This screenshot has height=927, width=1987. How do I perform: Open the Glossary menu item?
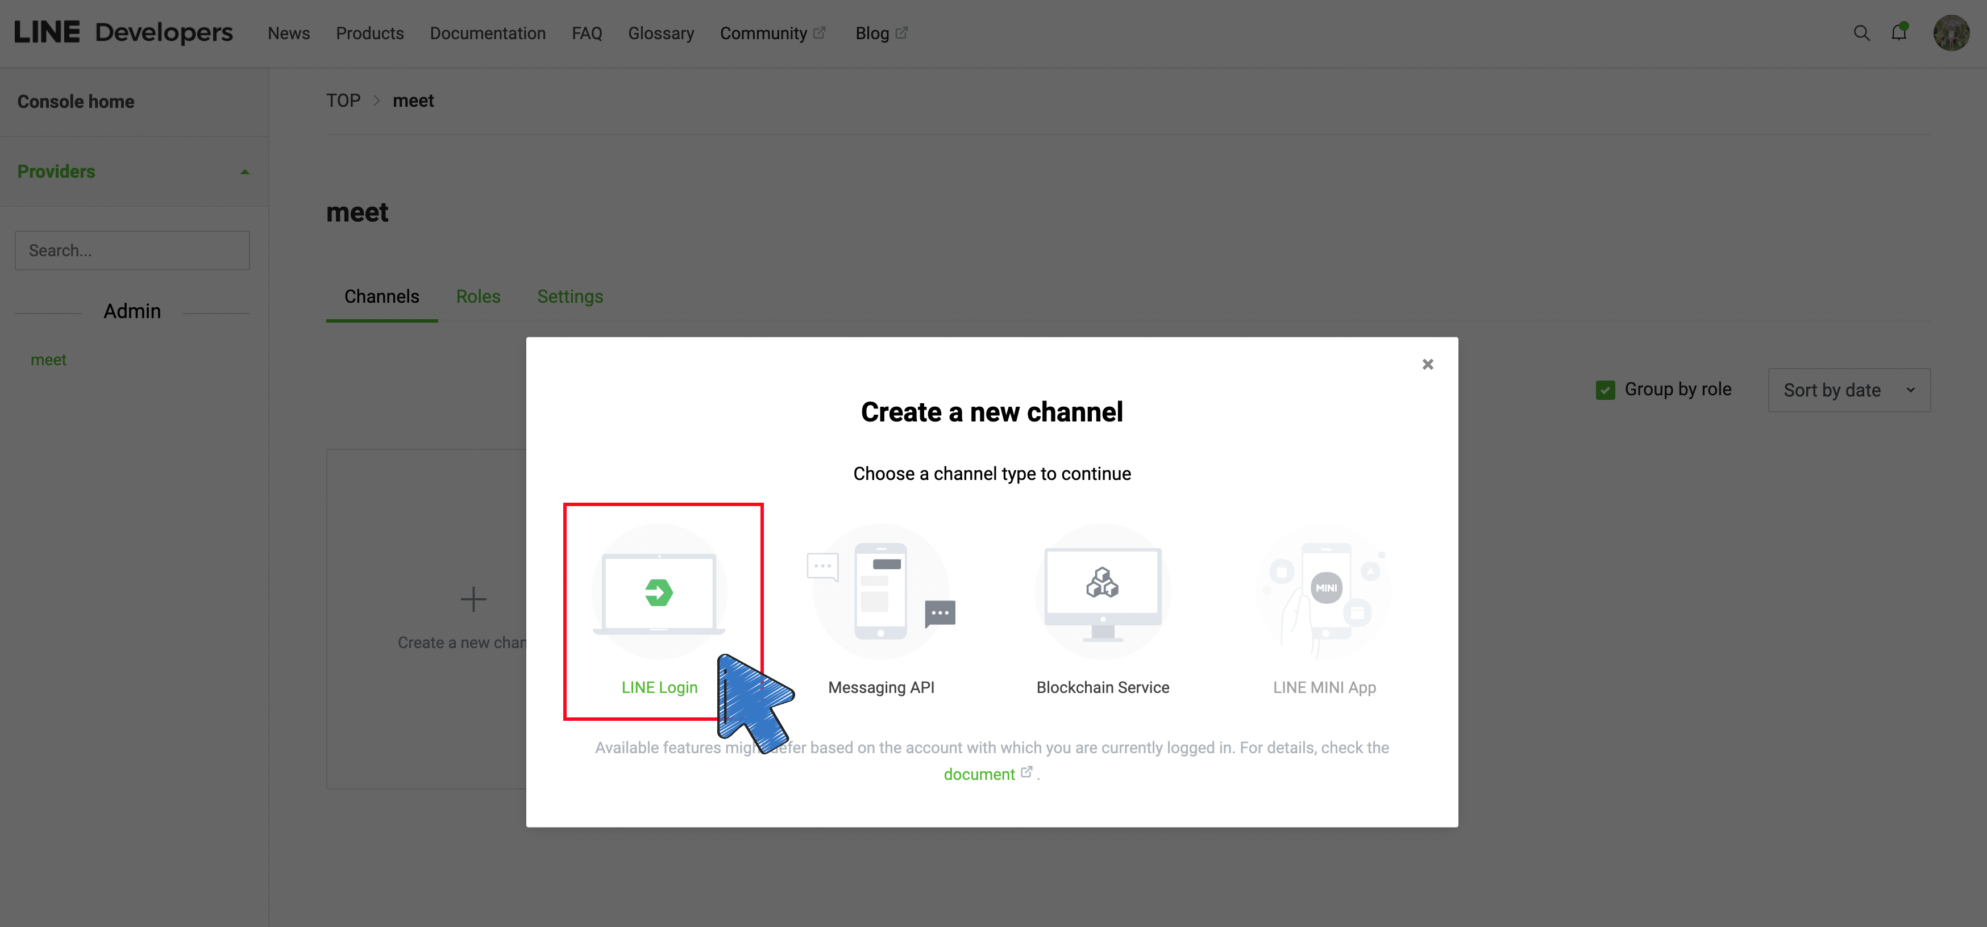pyautogui.click(x=660, y=33)
